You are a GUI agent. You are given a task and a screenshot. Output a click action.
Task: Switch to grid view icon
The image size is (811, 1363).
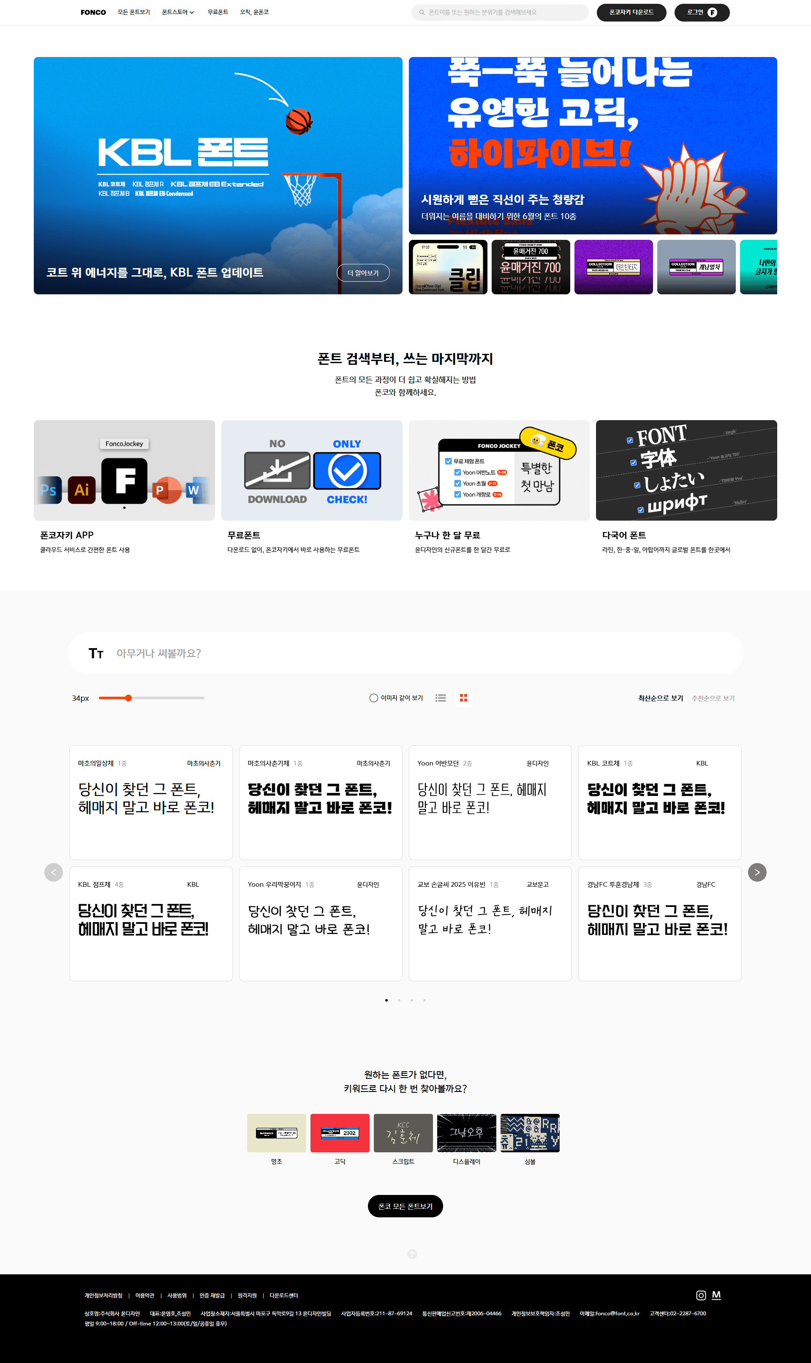pos(463,698)
